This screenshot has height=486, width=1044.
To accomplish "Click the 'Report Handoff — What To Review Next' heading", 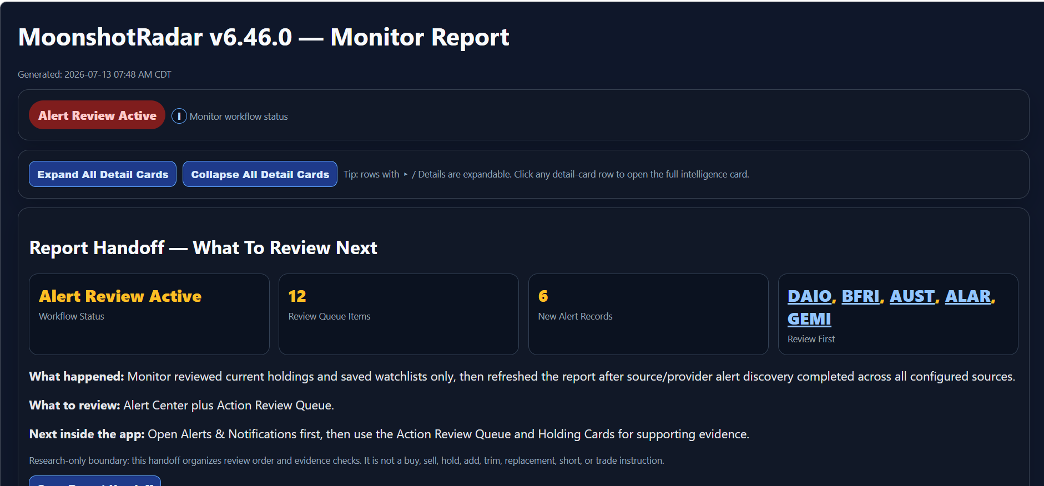I will pos(203,247).
